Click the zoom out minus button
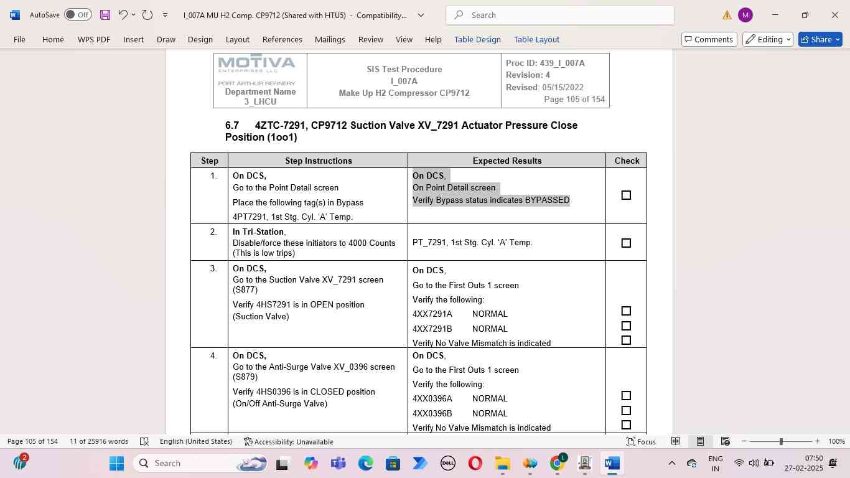Screen dimensions: 850x478 pyautogui.click(x=744, y=441)
